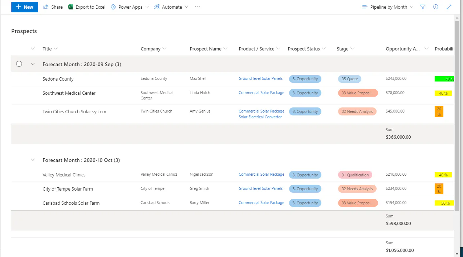Collapse the Forecast Month 2020-10 Oct group
Image resolution: width=463 pixels, height=257 pixels.
click(x=33, y=160)
